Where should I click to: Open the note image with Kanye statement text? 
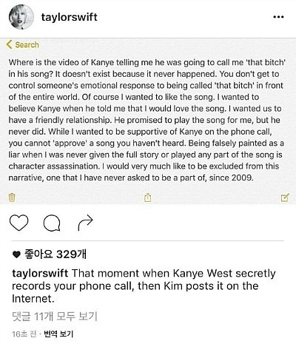tap(148, 121)
